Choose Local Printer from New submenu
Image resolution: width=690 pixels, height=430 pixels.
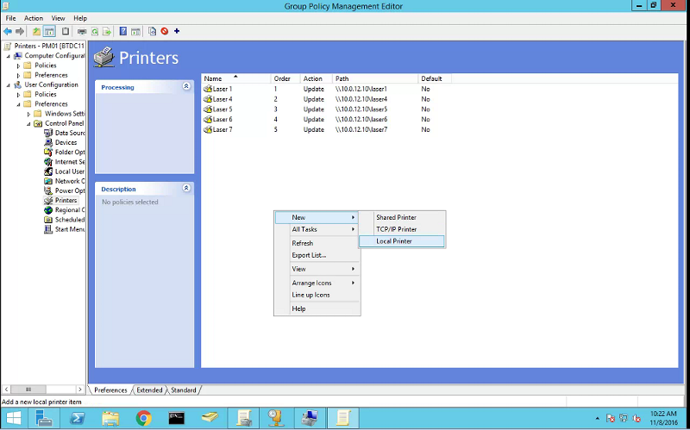pyautogui.click(x=401, y=241)
